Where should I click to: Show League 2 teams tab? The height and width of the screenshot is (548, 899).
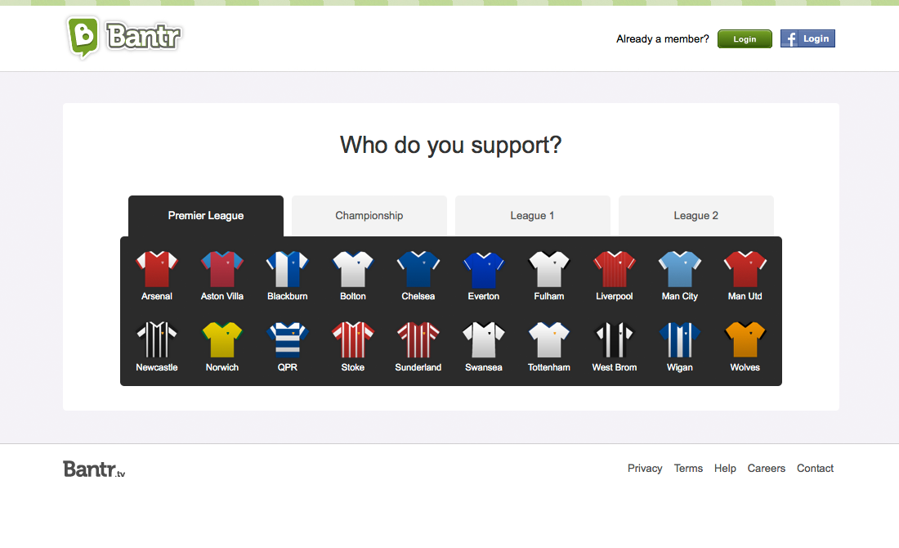tap(696, 216)
